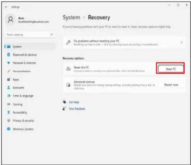Select Accounts in the sidebar
This screenshot has height=165, width=191.
pyautogui.click(x=30, y=88)
